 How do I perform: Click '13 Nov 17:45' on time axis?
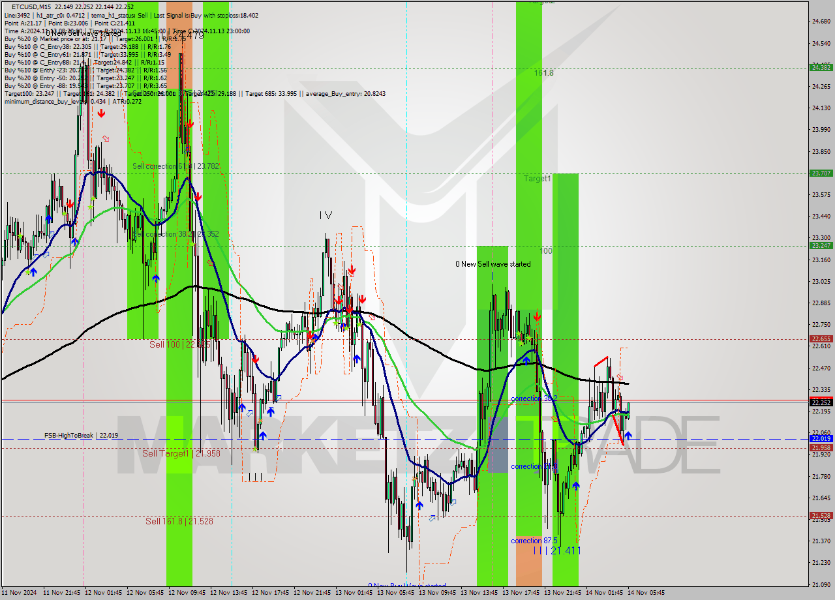point(523,593)
